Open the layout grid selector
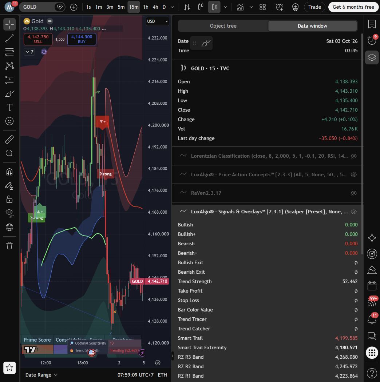This screenshot has width=380, height=382. click(x=263, y=7)
